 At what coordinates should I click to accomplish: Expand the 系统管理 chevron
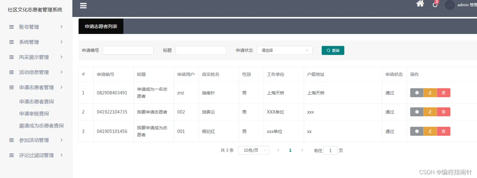(62, 42)
